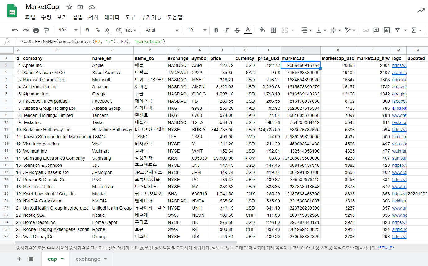Increase decimal places icon

pyautogui.click(x=118, y=30)
